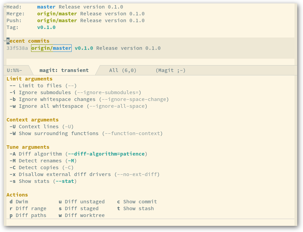Toggle the --stat Show stats argument
The height and width of the screenshot is (232, 303).
43,181
